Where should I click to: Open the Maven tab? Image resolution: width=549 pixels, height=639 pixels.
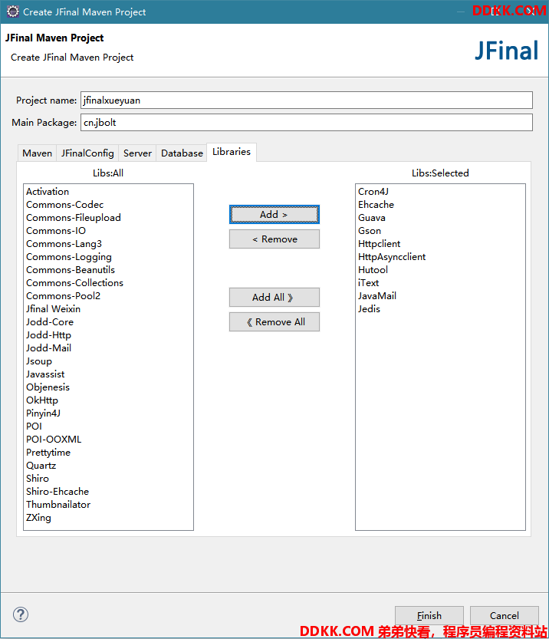coord(37,153)
